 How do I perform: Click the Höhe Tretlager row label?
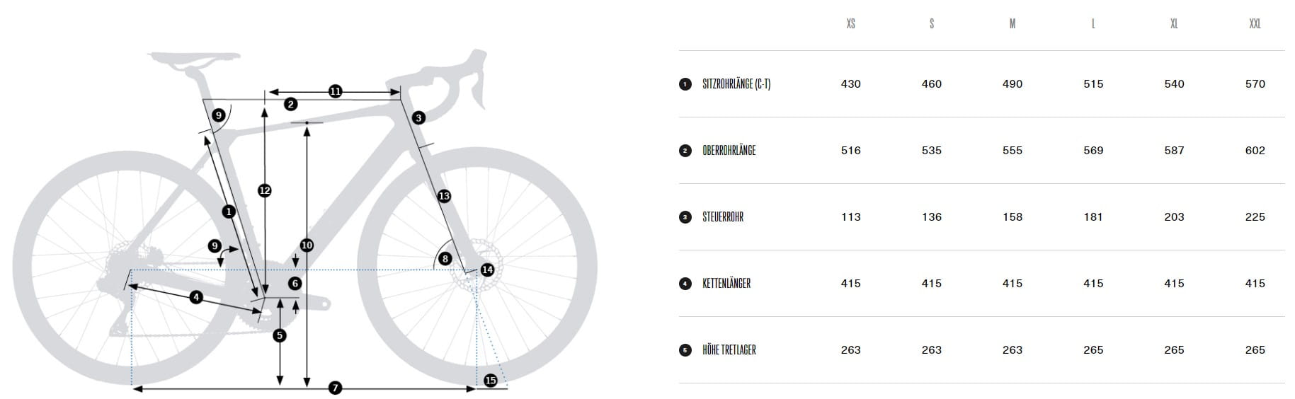point(729,350)
